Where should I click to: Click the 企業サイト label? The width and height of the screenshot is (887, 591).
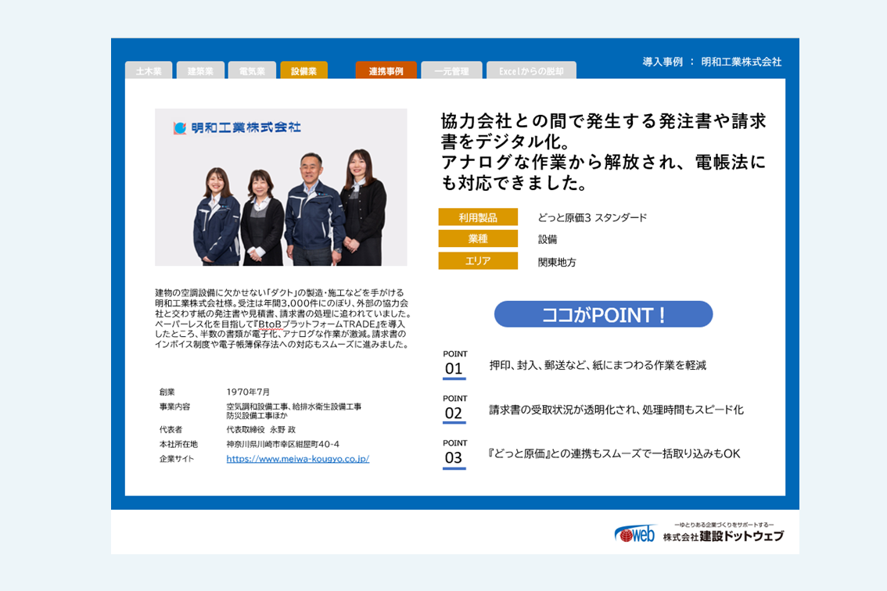[177, 459]
